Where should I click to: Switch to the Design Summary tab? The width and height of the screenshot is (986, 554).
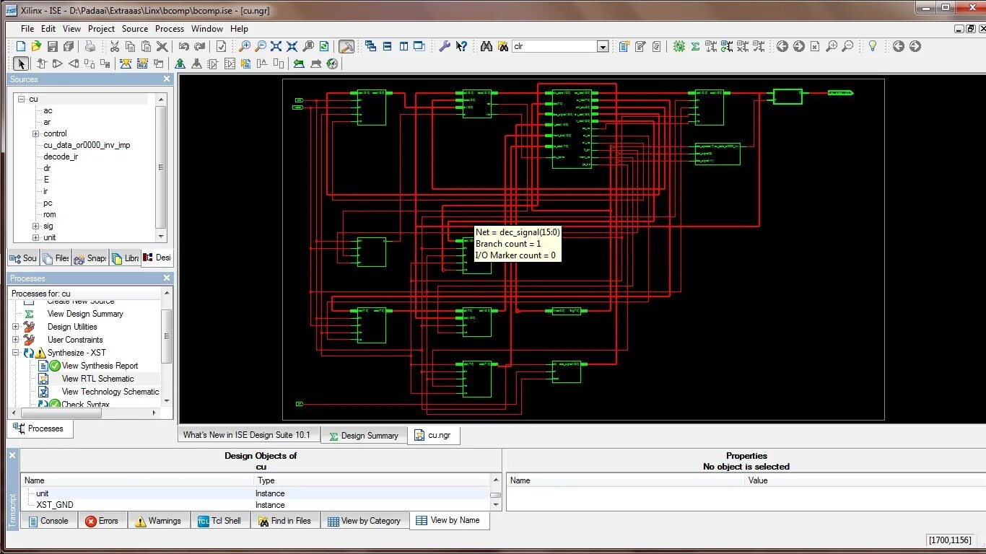[x=363, y=436]
